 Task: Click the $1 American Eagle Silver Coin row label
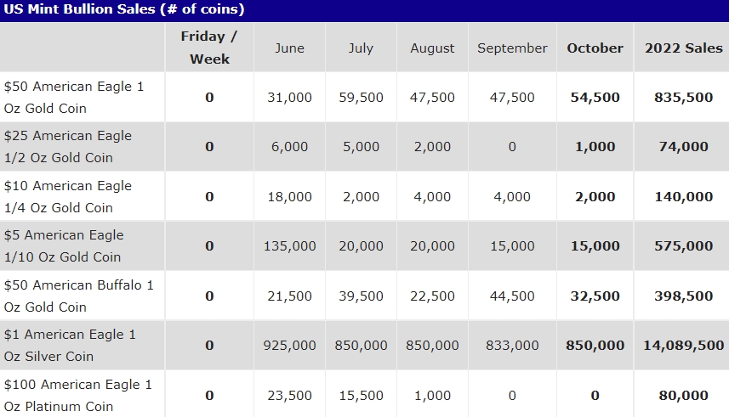click(70, 346)
